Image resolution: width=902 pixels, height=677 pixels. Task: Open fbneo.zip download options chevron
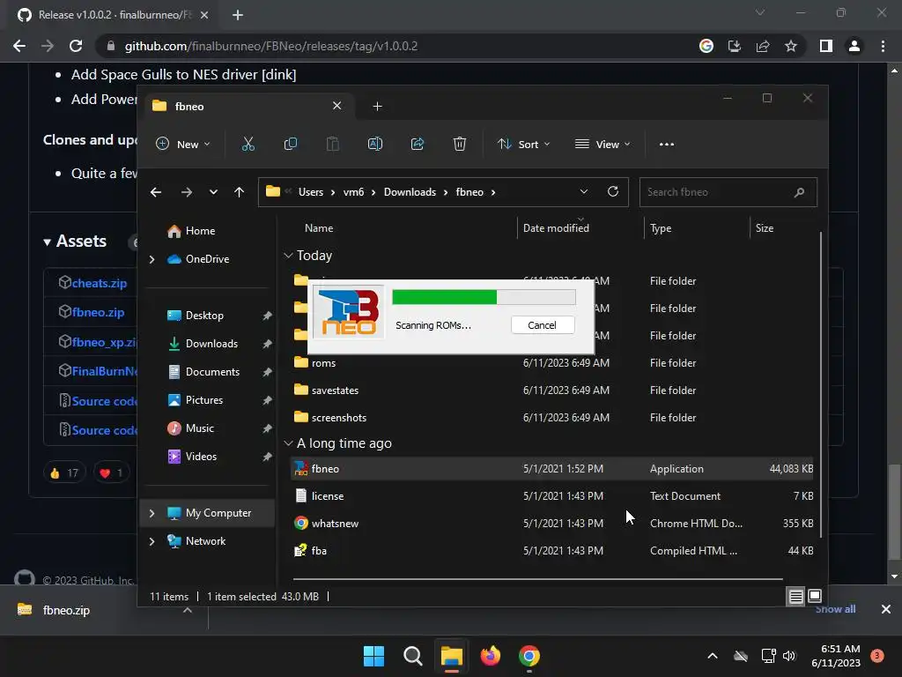pos(187,610)
